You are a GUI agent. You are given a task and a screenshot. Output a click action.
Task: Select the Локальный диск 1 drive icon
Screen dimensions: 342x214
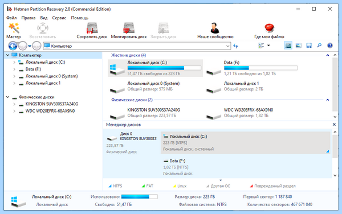point(214,89)
